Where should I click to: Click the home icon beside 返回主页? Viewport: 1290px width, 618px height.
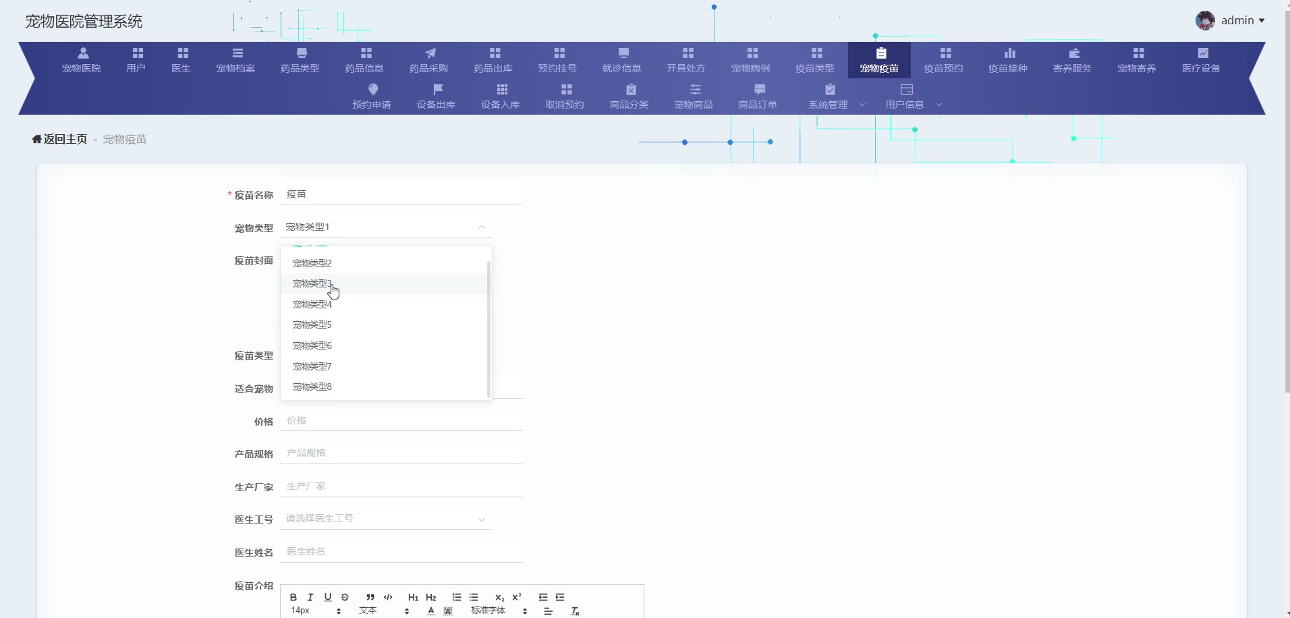point(36,139)
